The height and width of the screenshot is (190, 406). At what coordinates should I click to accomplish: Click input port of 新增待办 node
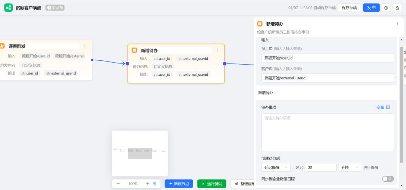127,63
